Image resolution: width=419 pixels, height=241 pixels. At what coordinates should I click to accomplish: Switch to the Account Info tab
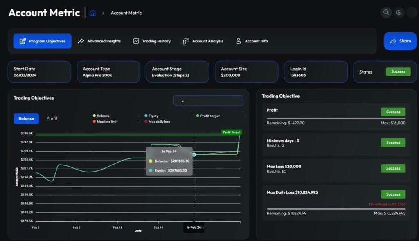pos(252,41)
